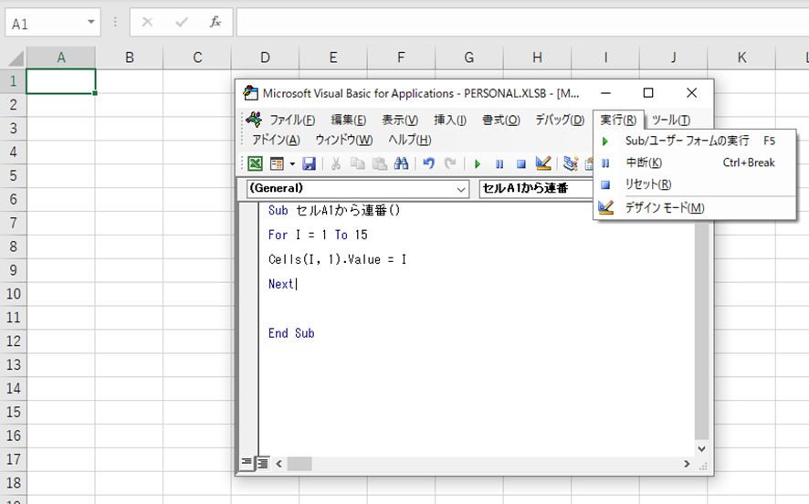Screen dimensions: 809x504
Task: Click the Insert UserForm toolbar icon
Action: point(277,163)
